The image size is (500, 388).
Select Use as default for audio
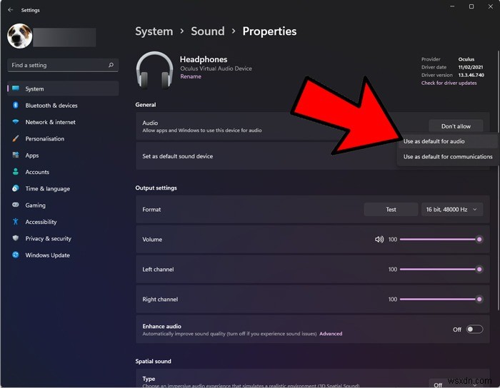tap(434, 141)
